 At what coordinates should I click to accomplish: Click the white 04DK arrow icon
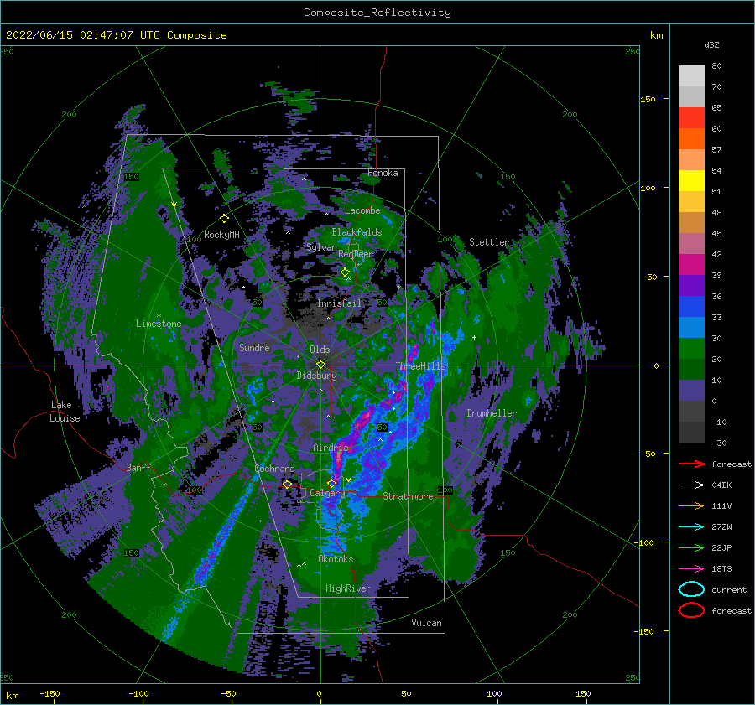coord(691,485)
